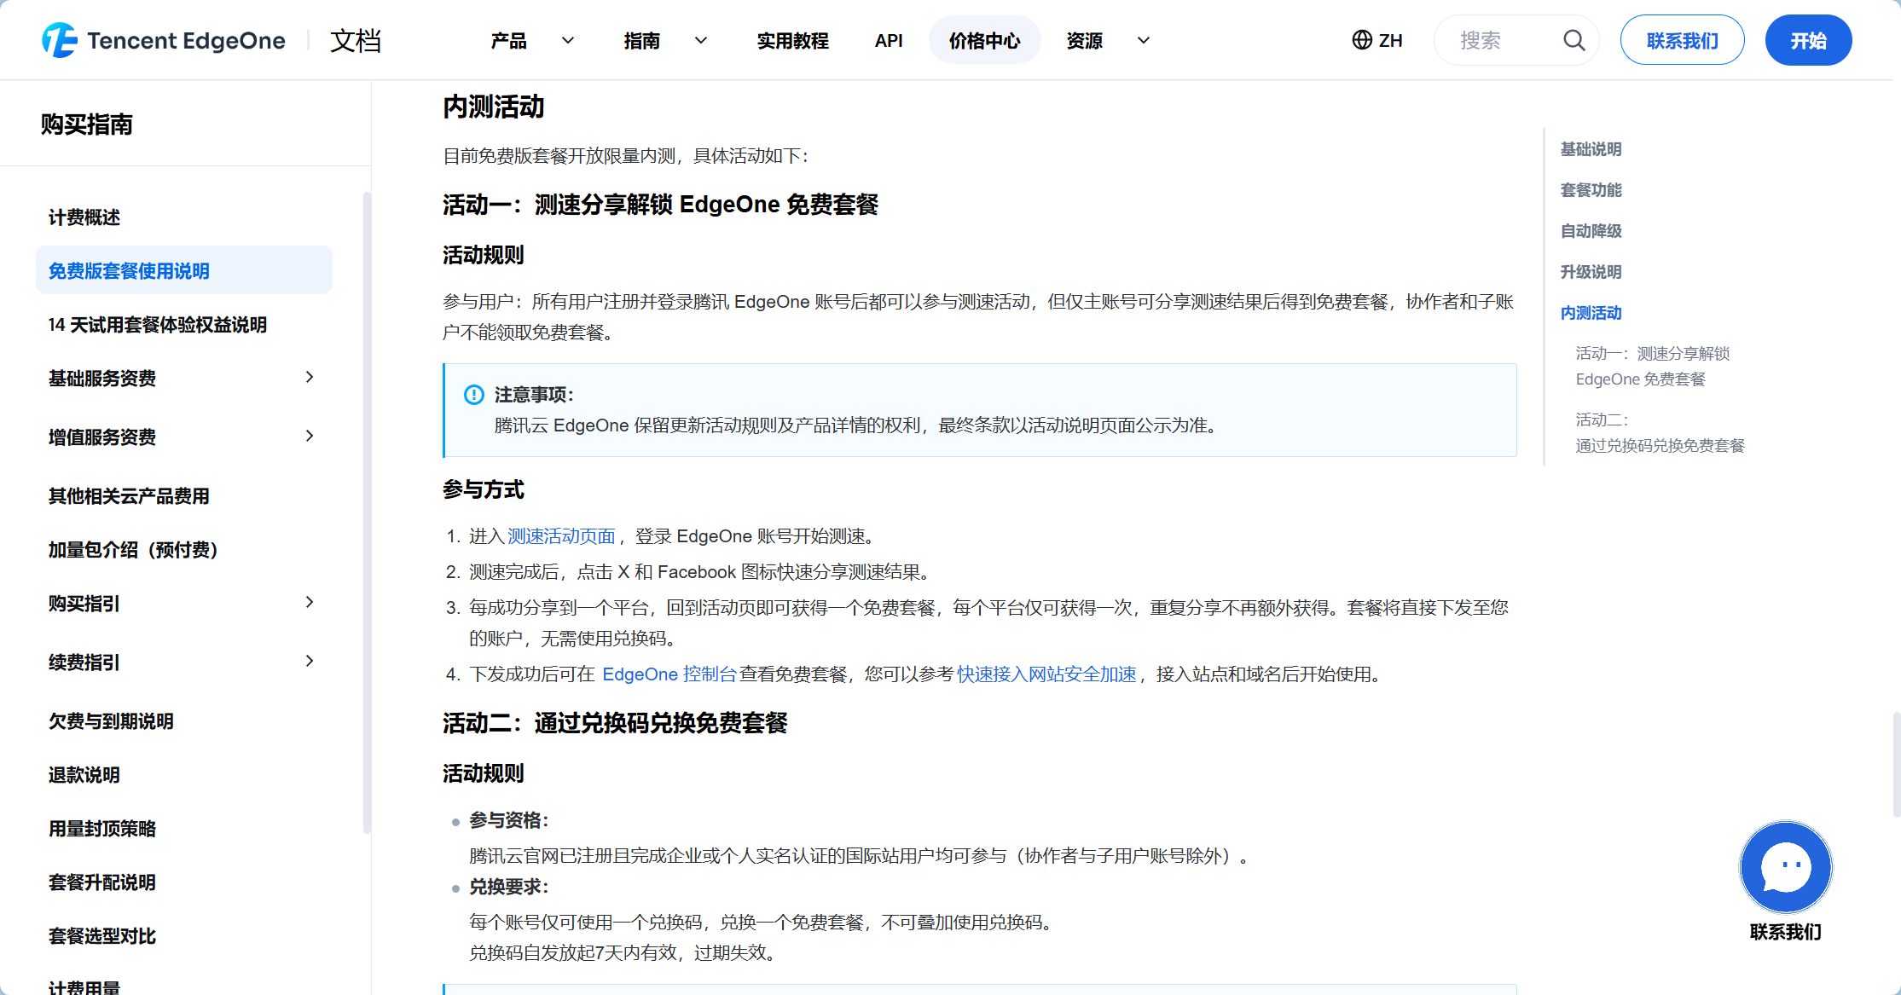Jump to 基础说明 in page outline

(x=1591, y=149)
